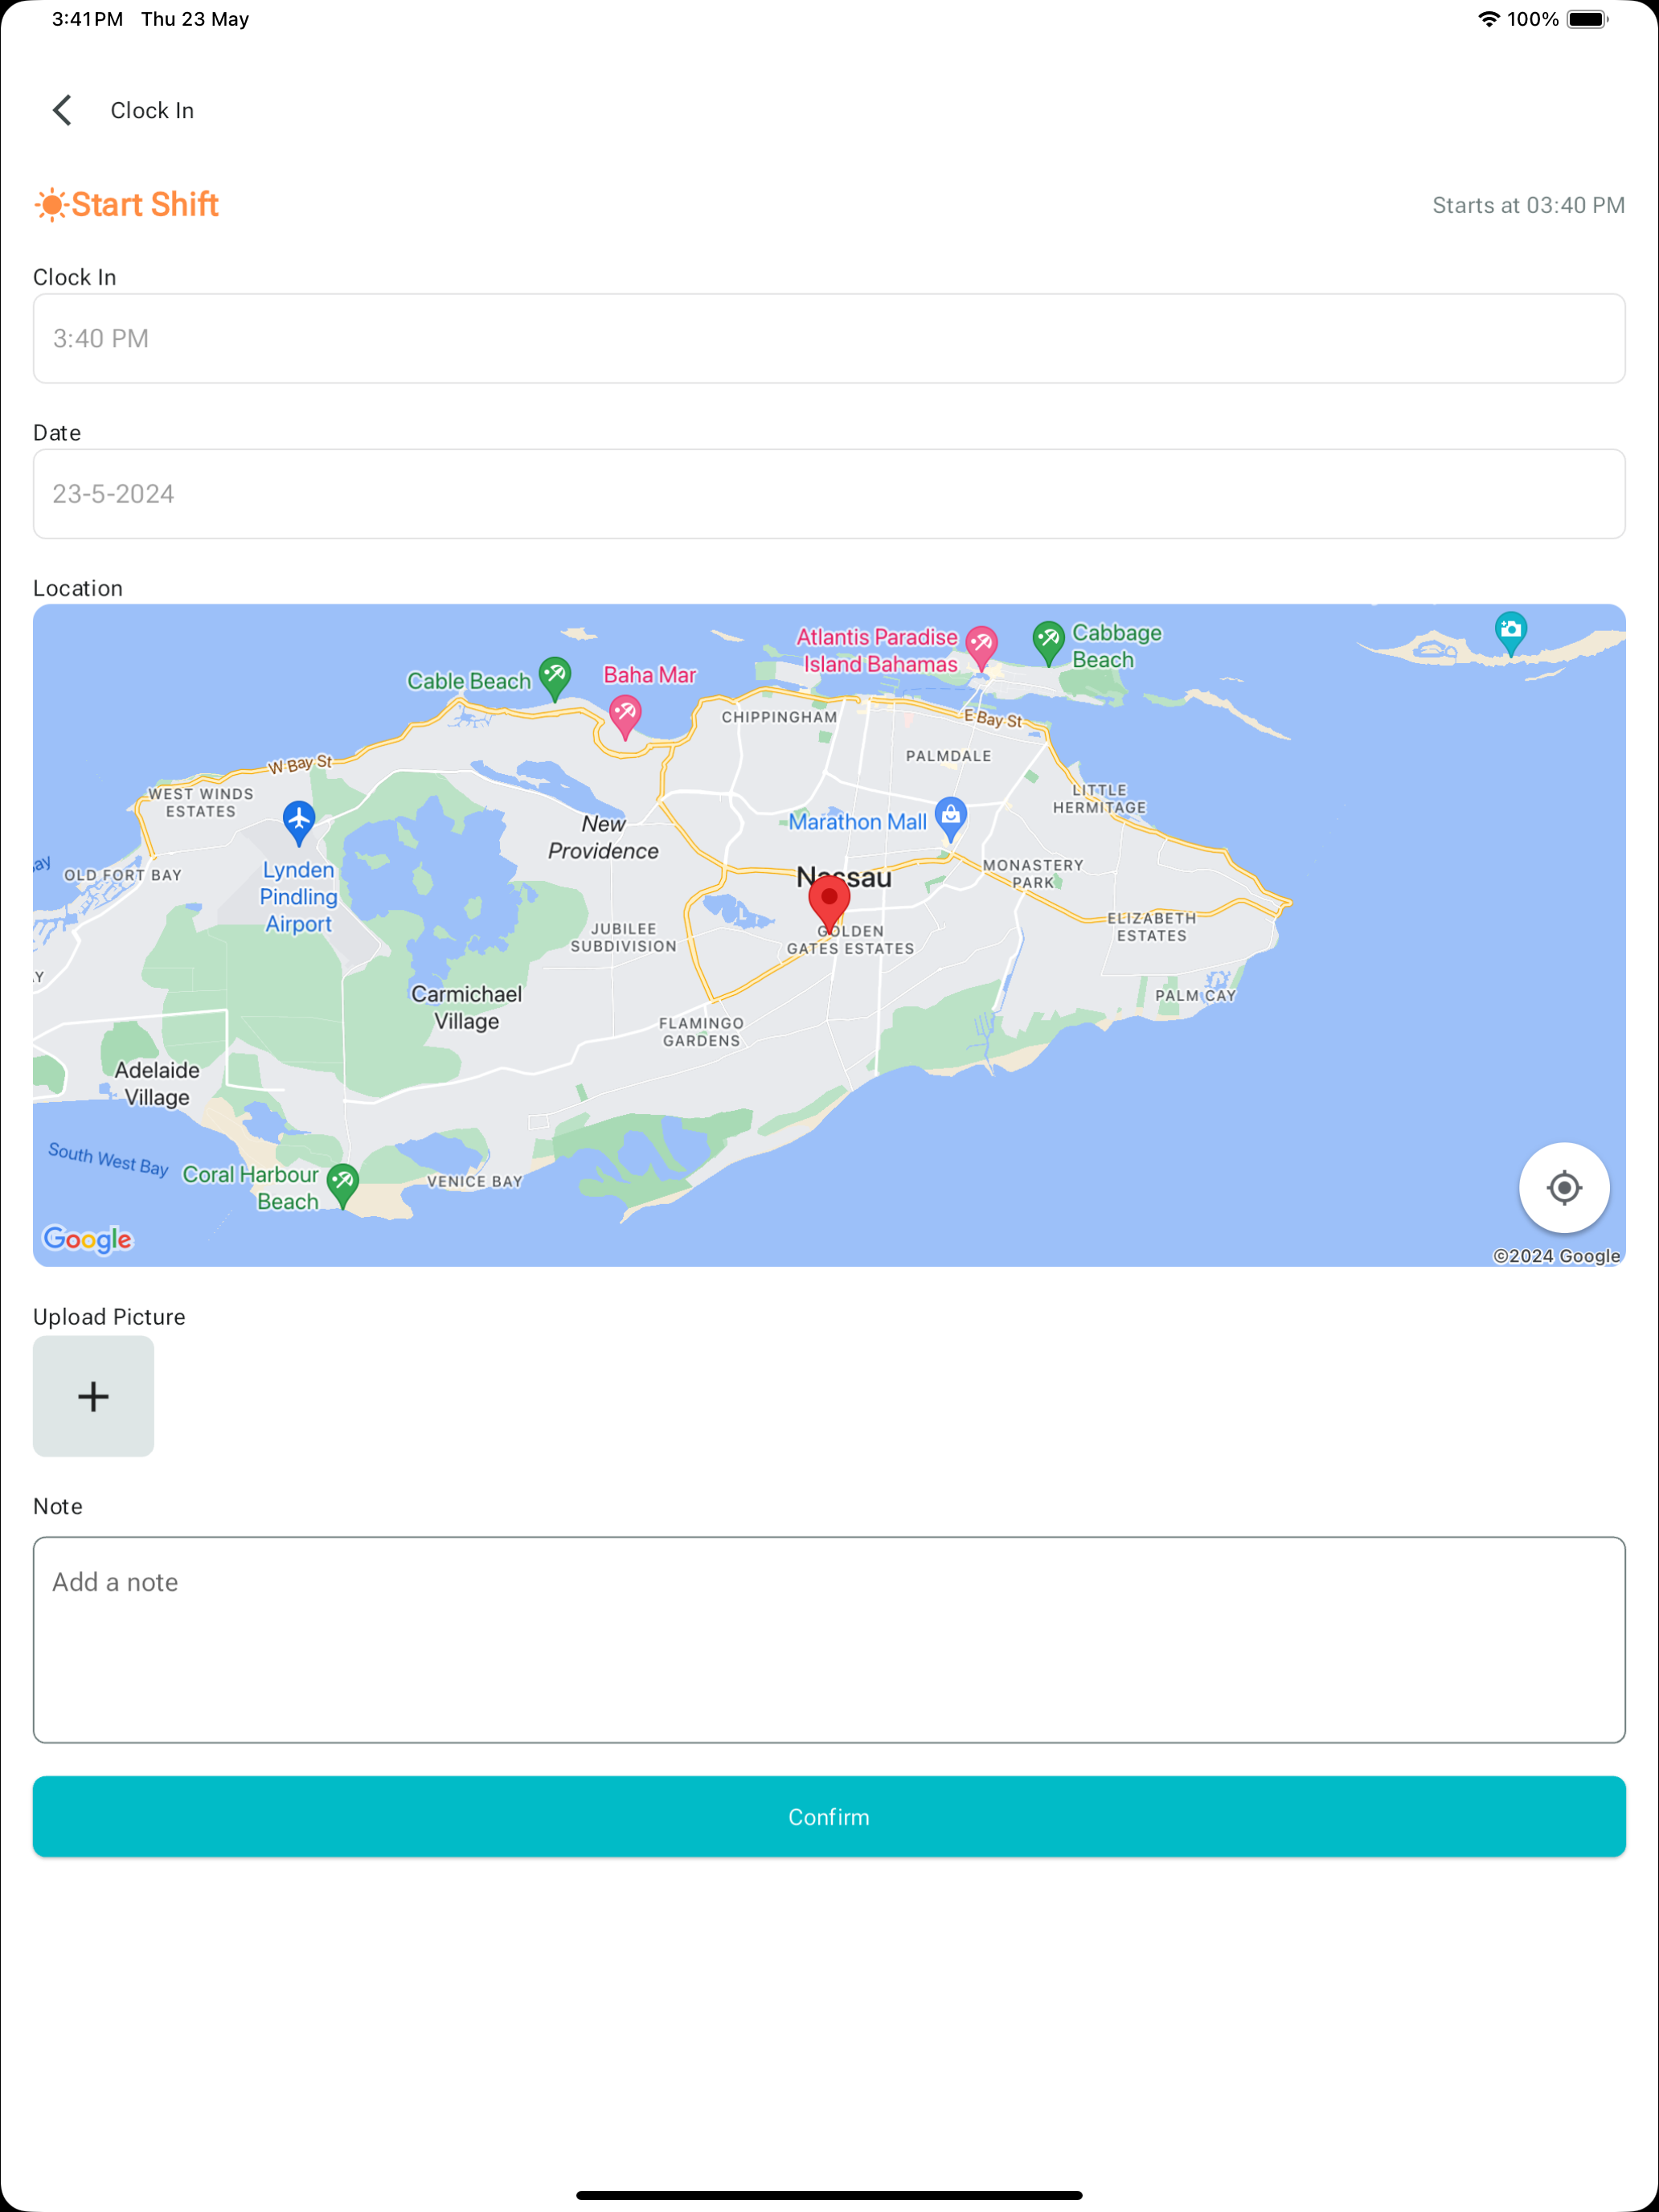Tap the Cable Beach green marker
This screenshot has height=2212, width=1659.
click(554, 679)
